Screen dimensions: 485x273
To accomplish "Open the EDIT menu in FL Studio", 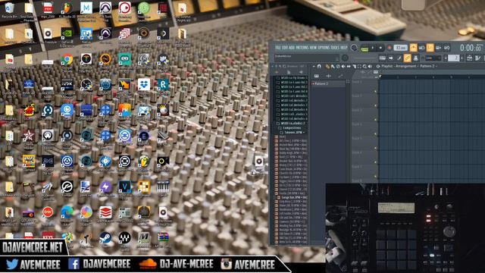I will 284,48.
